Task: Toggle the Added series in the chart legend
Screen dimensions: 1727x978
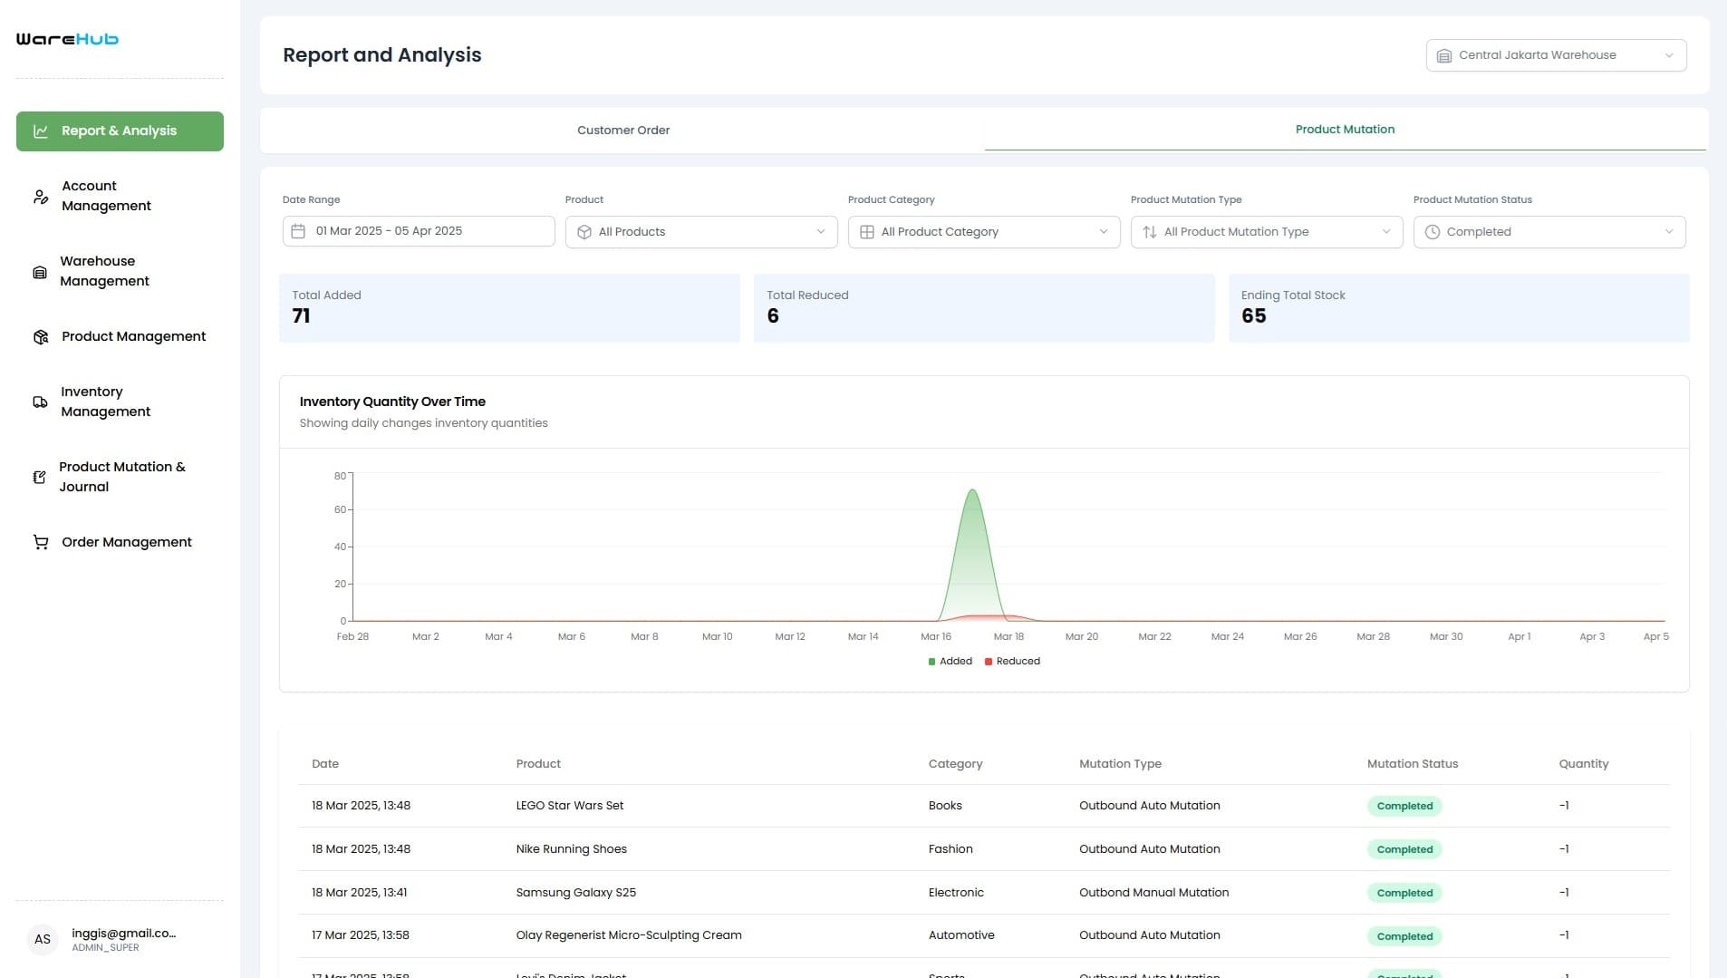Action: coord(950,661)
